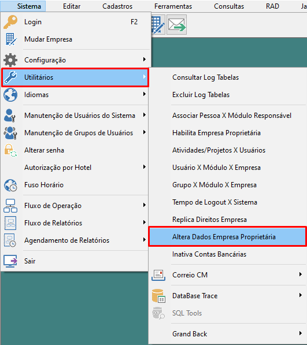307x345 pixels.
Task: Click the Fluxo de Operação diagram icon
Action: click(10, 206)
